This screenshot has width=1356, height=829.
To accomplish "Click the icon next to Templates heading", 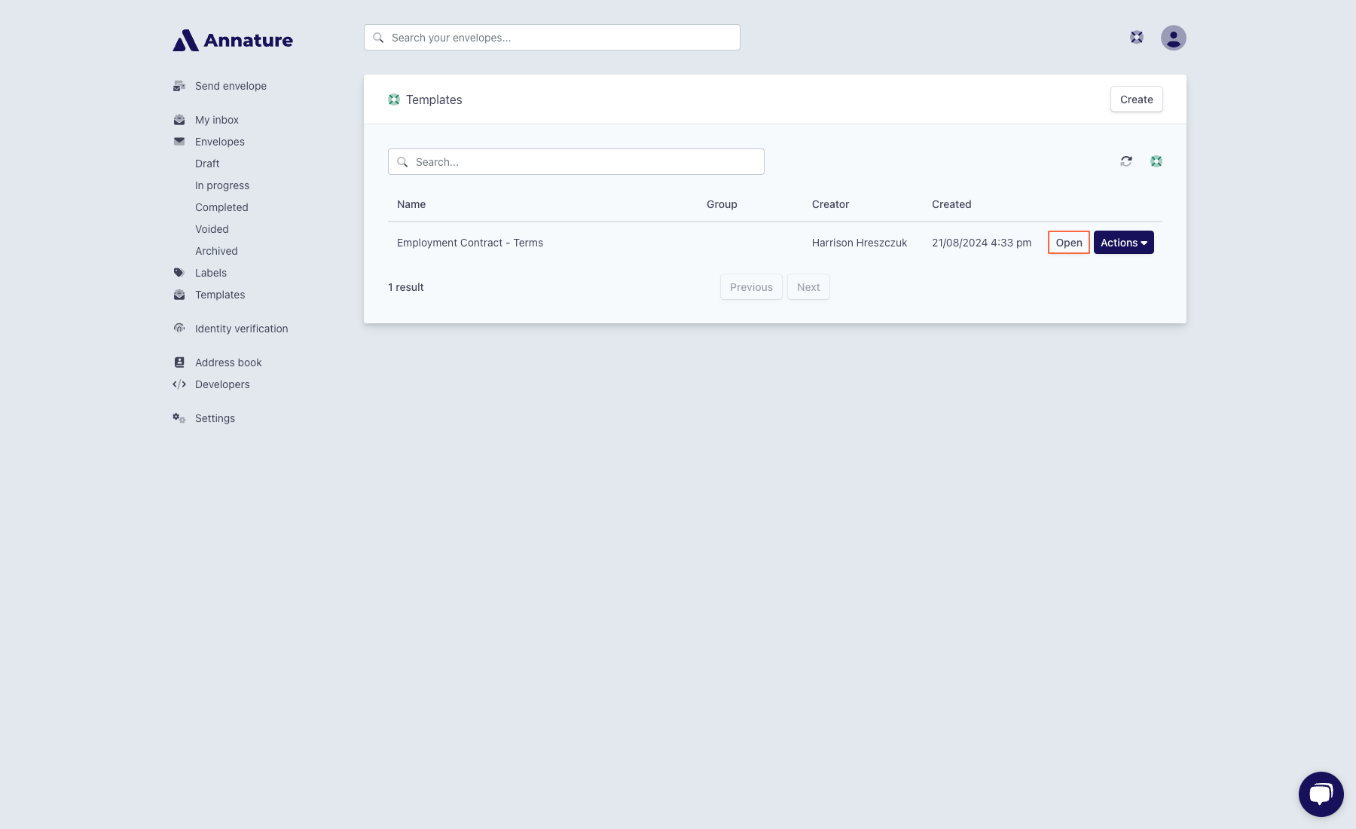I will coord(394,99).
